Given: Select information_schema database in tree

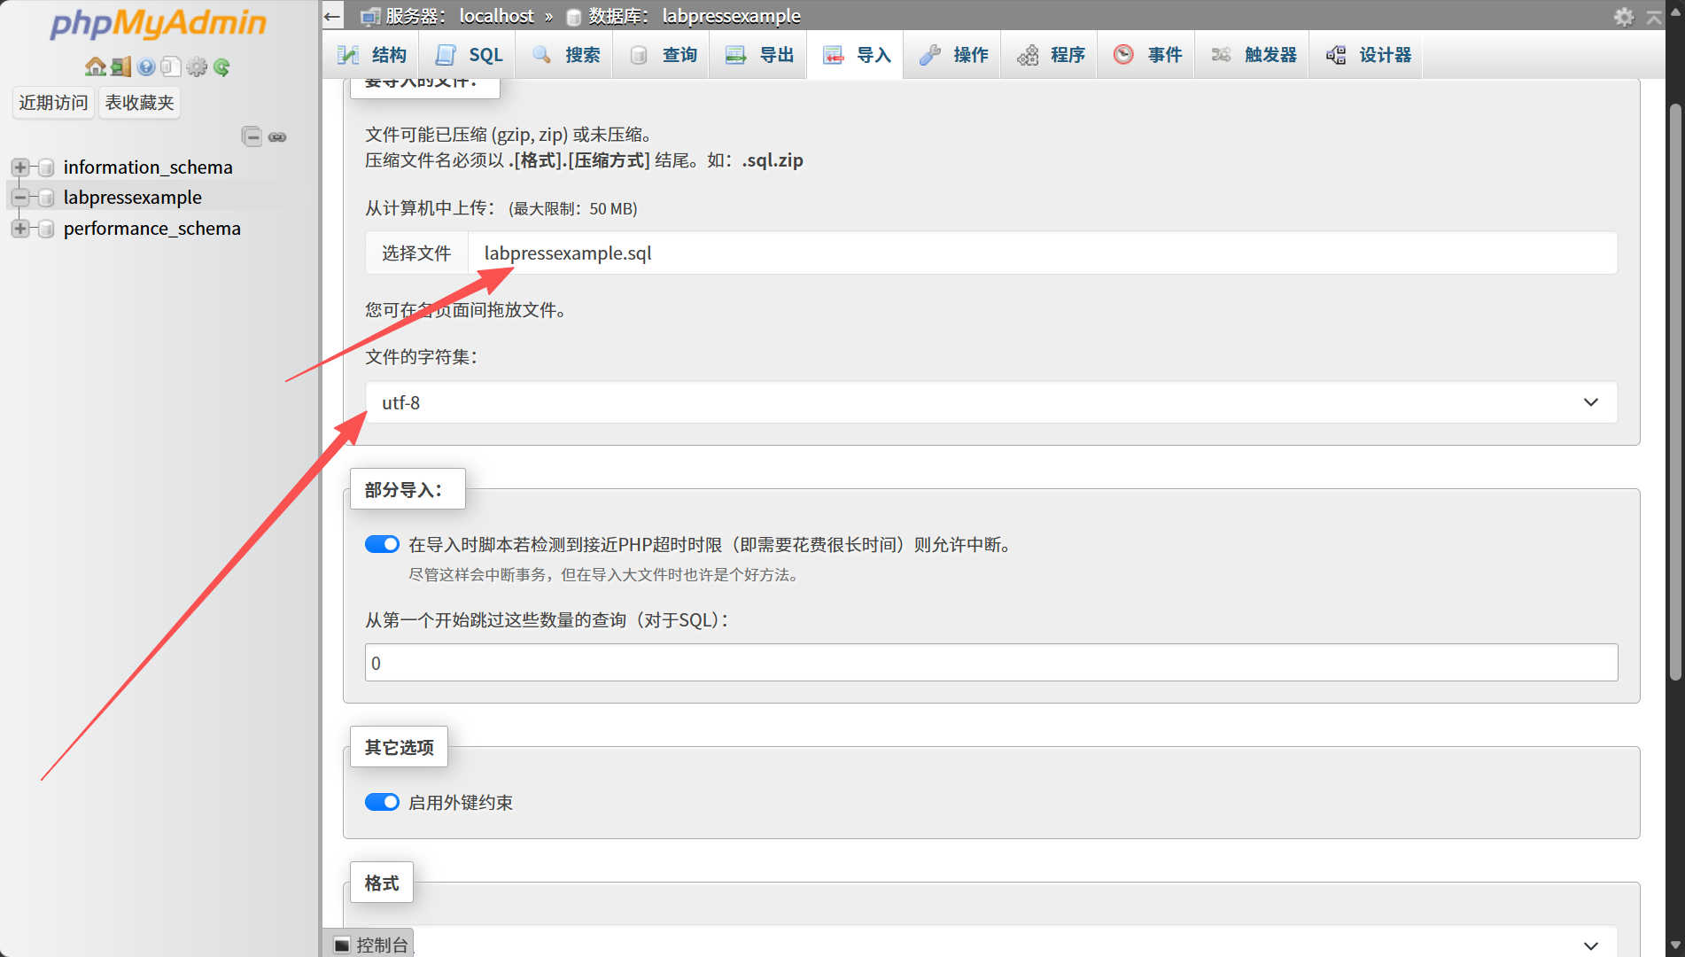Looking at the screenshot, I should (148, 167).
